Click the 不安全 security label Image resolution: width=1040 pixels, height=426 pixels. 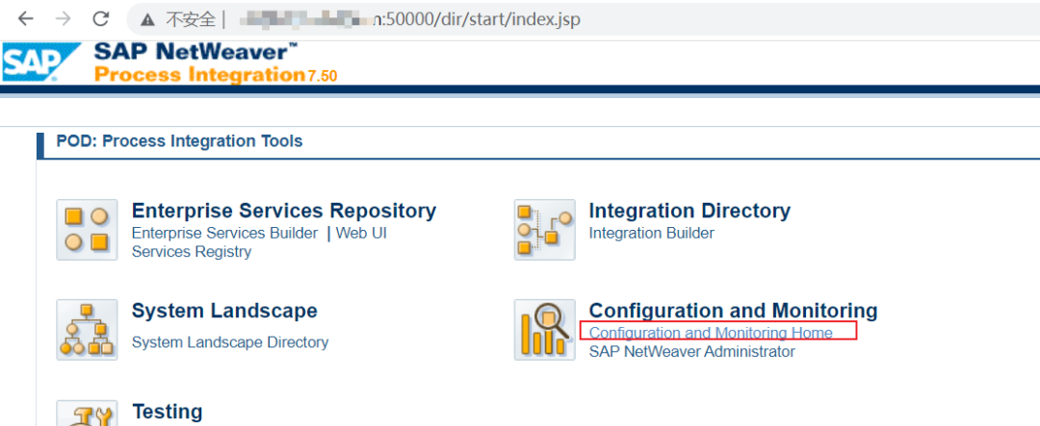click(191, 20)
